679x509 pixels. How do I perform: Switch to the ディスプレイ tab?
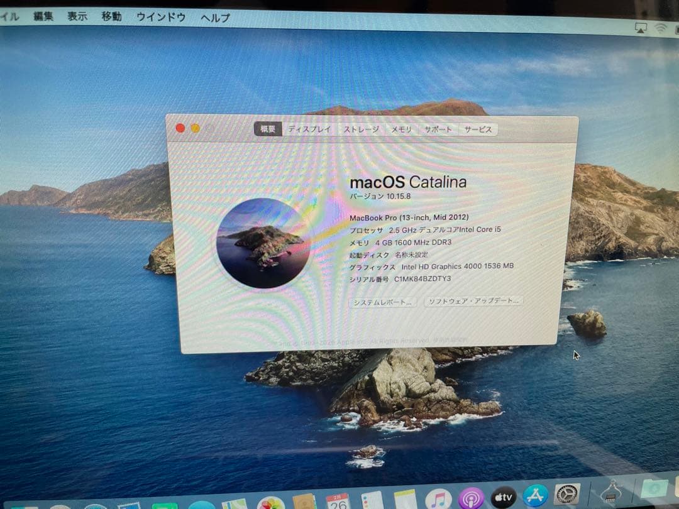click(309, 129)
